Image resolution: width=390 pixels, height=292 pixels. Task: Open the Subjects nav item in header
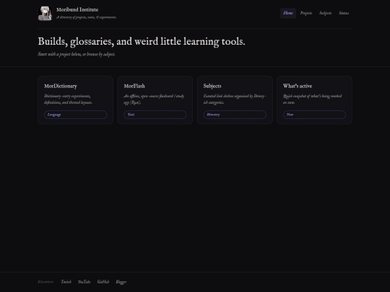(x=325, y=13)
